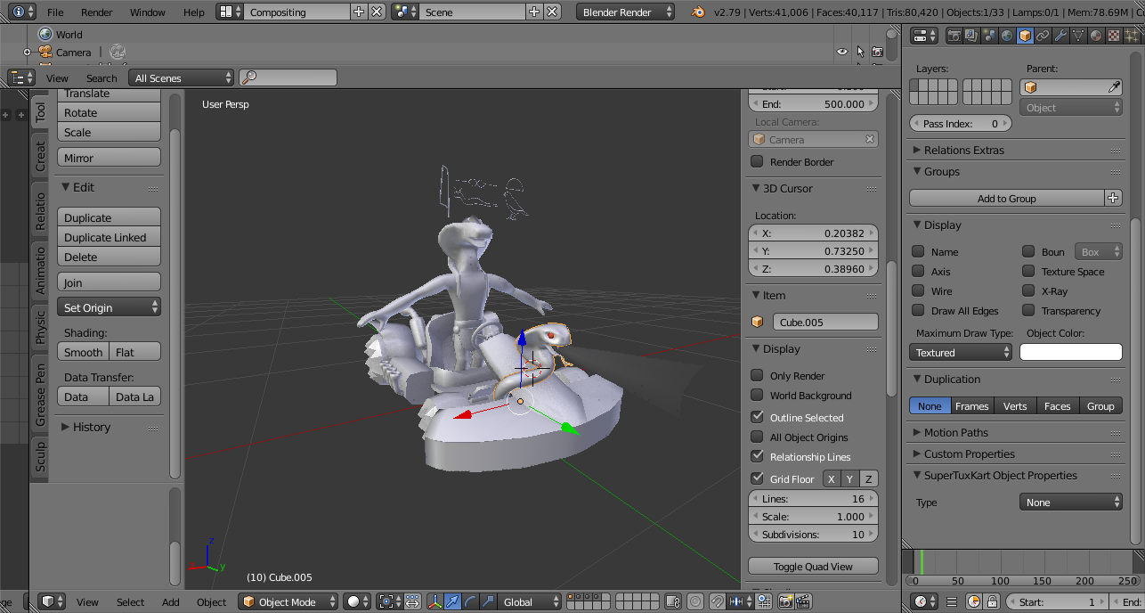Open the Modifiers wrench tab
The image size is (1145, 613).
pos(1060,36)
